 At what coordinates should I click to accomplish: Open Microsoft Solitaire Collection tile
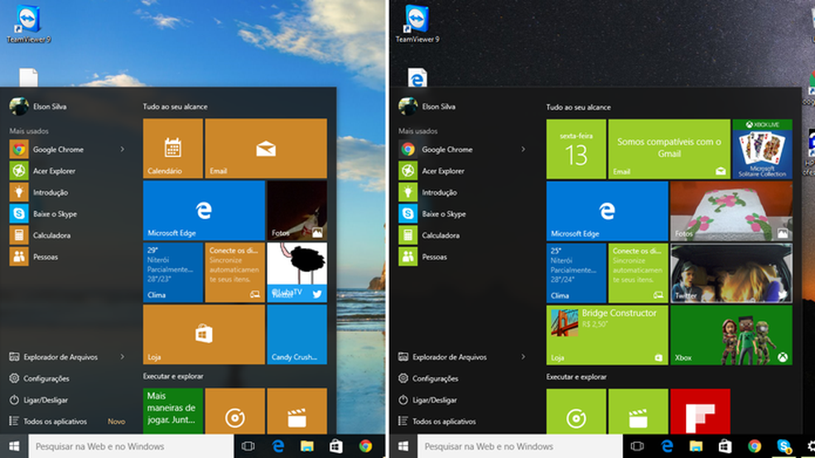(x=763, y=150)
